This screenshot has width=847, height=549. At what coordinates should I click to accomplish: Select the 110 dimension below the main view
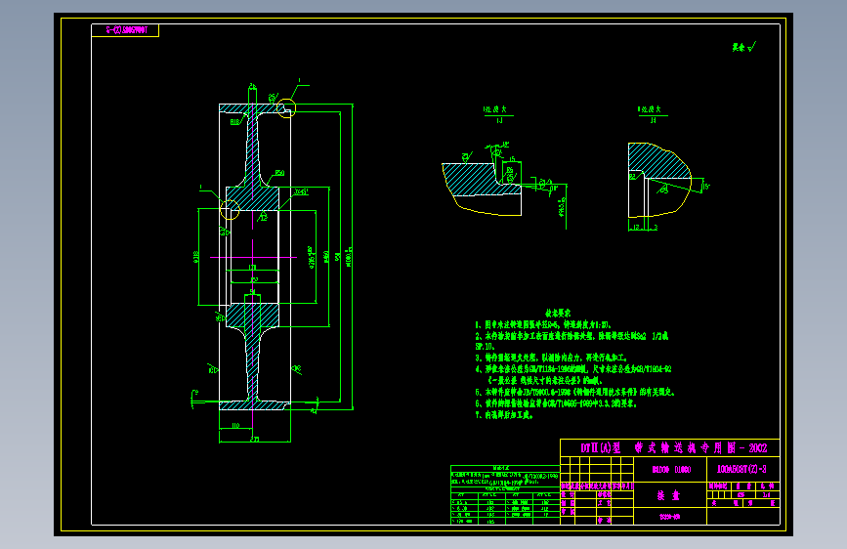click(235, 425)
